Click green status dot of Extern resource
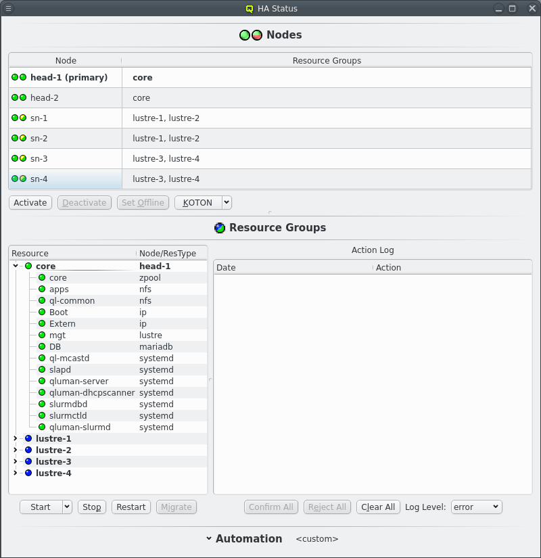Screen dimensions: 541x558 point(42,323)
